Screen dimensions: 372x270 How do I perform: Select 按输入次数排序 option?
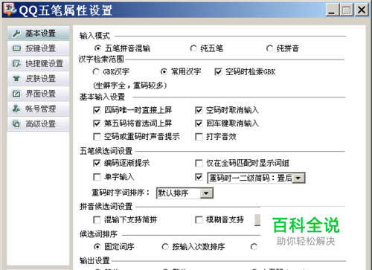[165, 247]
